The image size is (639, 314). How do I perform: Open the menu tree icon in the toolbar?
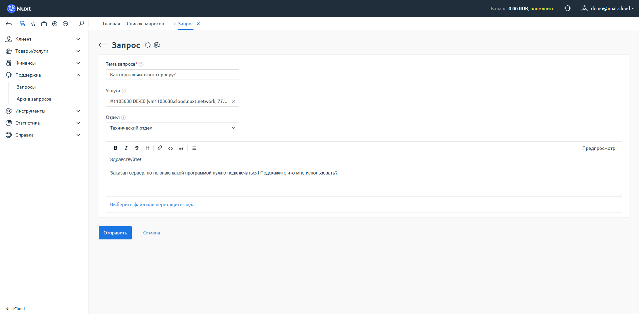[x=23, y=24]
